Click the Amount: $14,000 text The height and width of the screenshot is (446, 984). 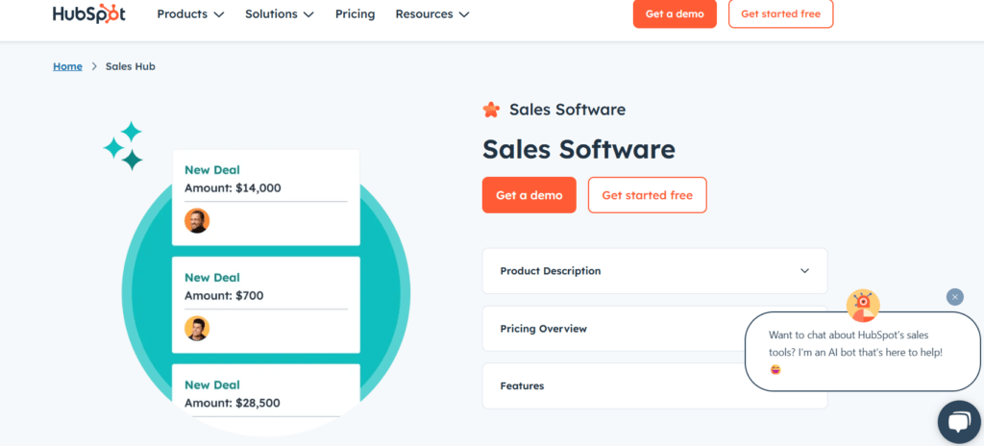pos(233,187)
